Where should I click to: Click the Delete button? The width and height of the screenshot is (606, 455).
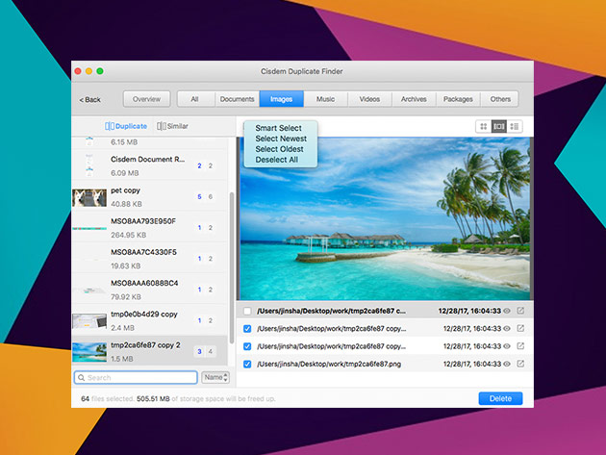(500, 398)
